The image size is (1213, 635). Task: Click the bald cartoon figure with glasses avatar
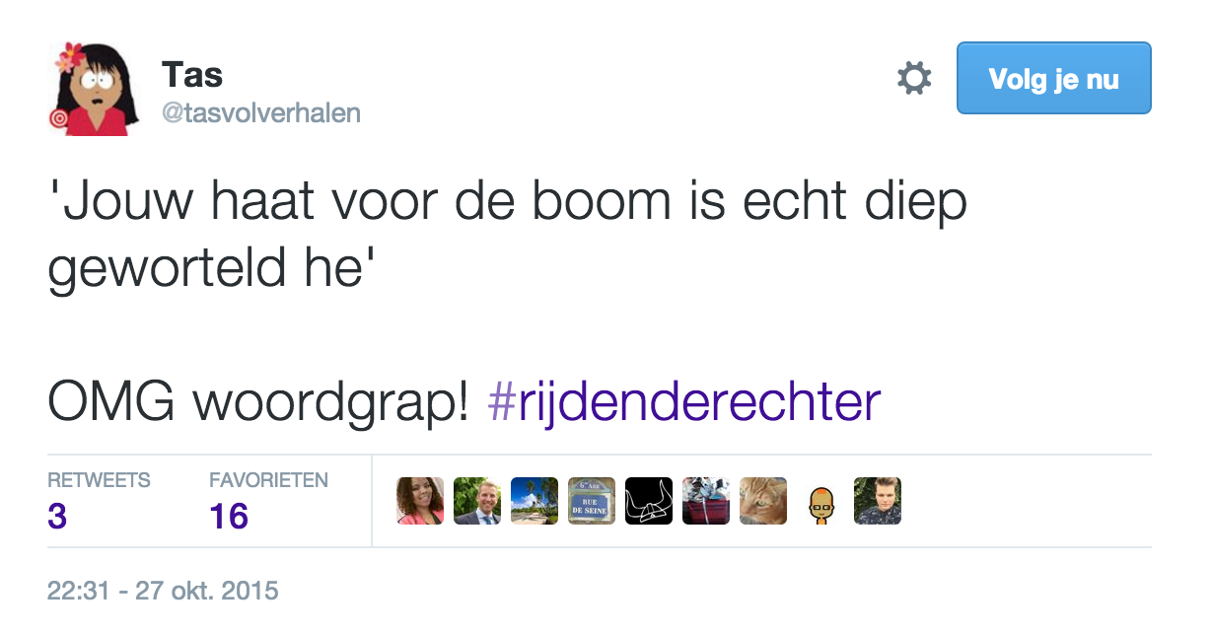click(x=821, y=501)
